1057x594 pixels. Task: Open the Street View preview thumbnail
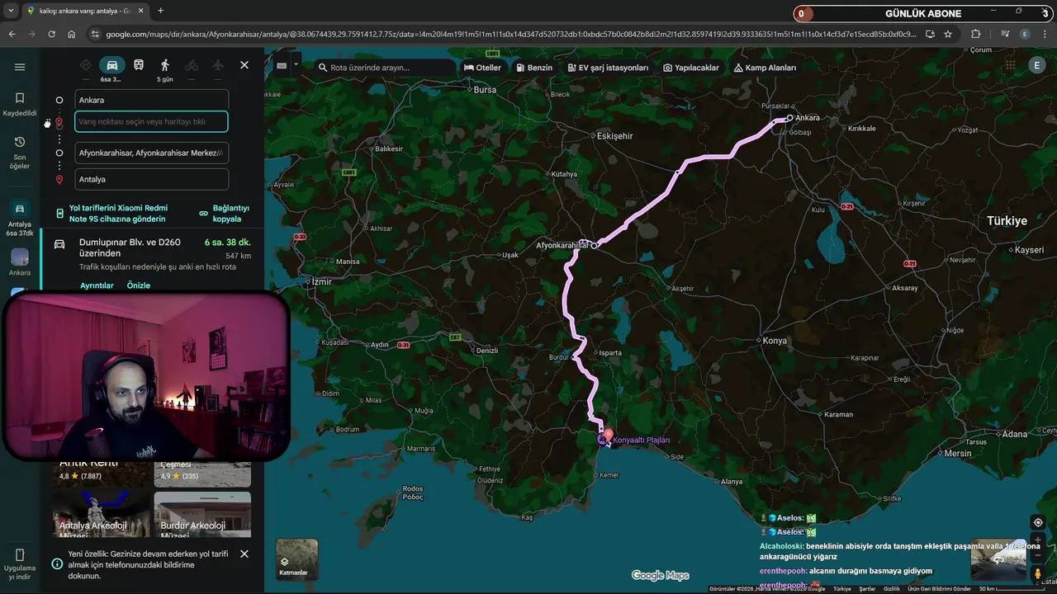coord(998,561)
